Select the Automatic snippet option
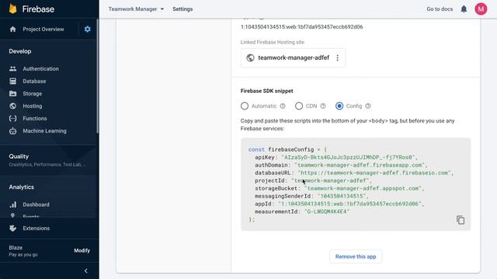Image resolution: width=497 pixels, height=279 pixels. [x=245, y=106]
